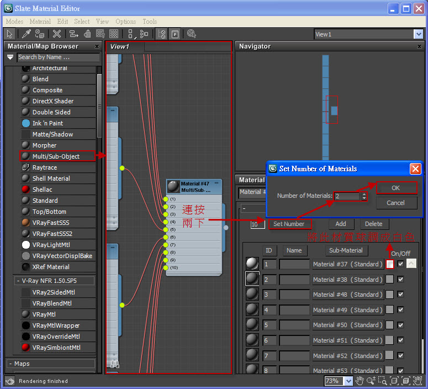Collapse the Material #47 node with minus
Viewport: 428px width, 389px height.
[216, 183]
